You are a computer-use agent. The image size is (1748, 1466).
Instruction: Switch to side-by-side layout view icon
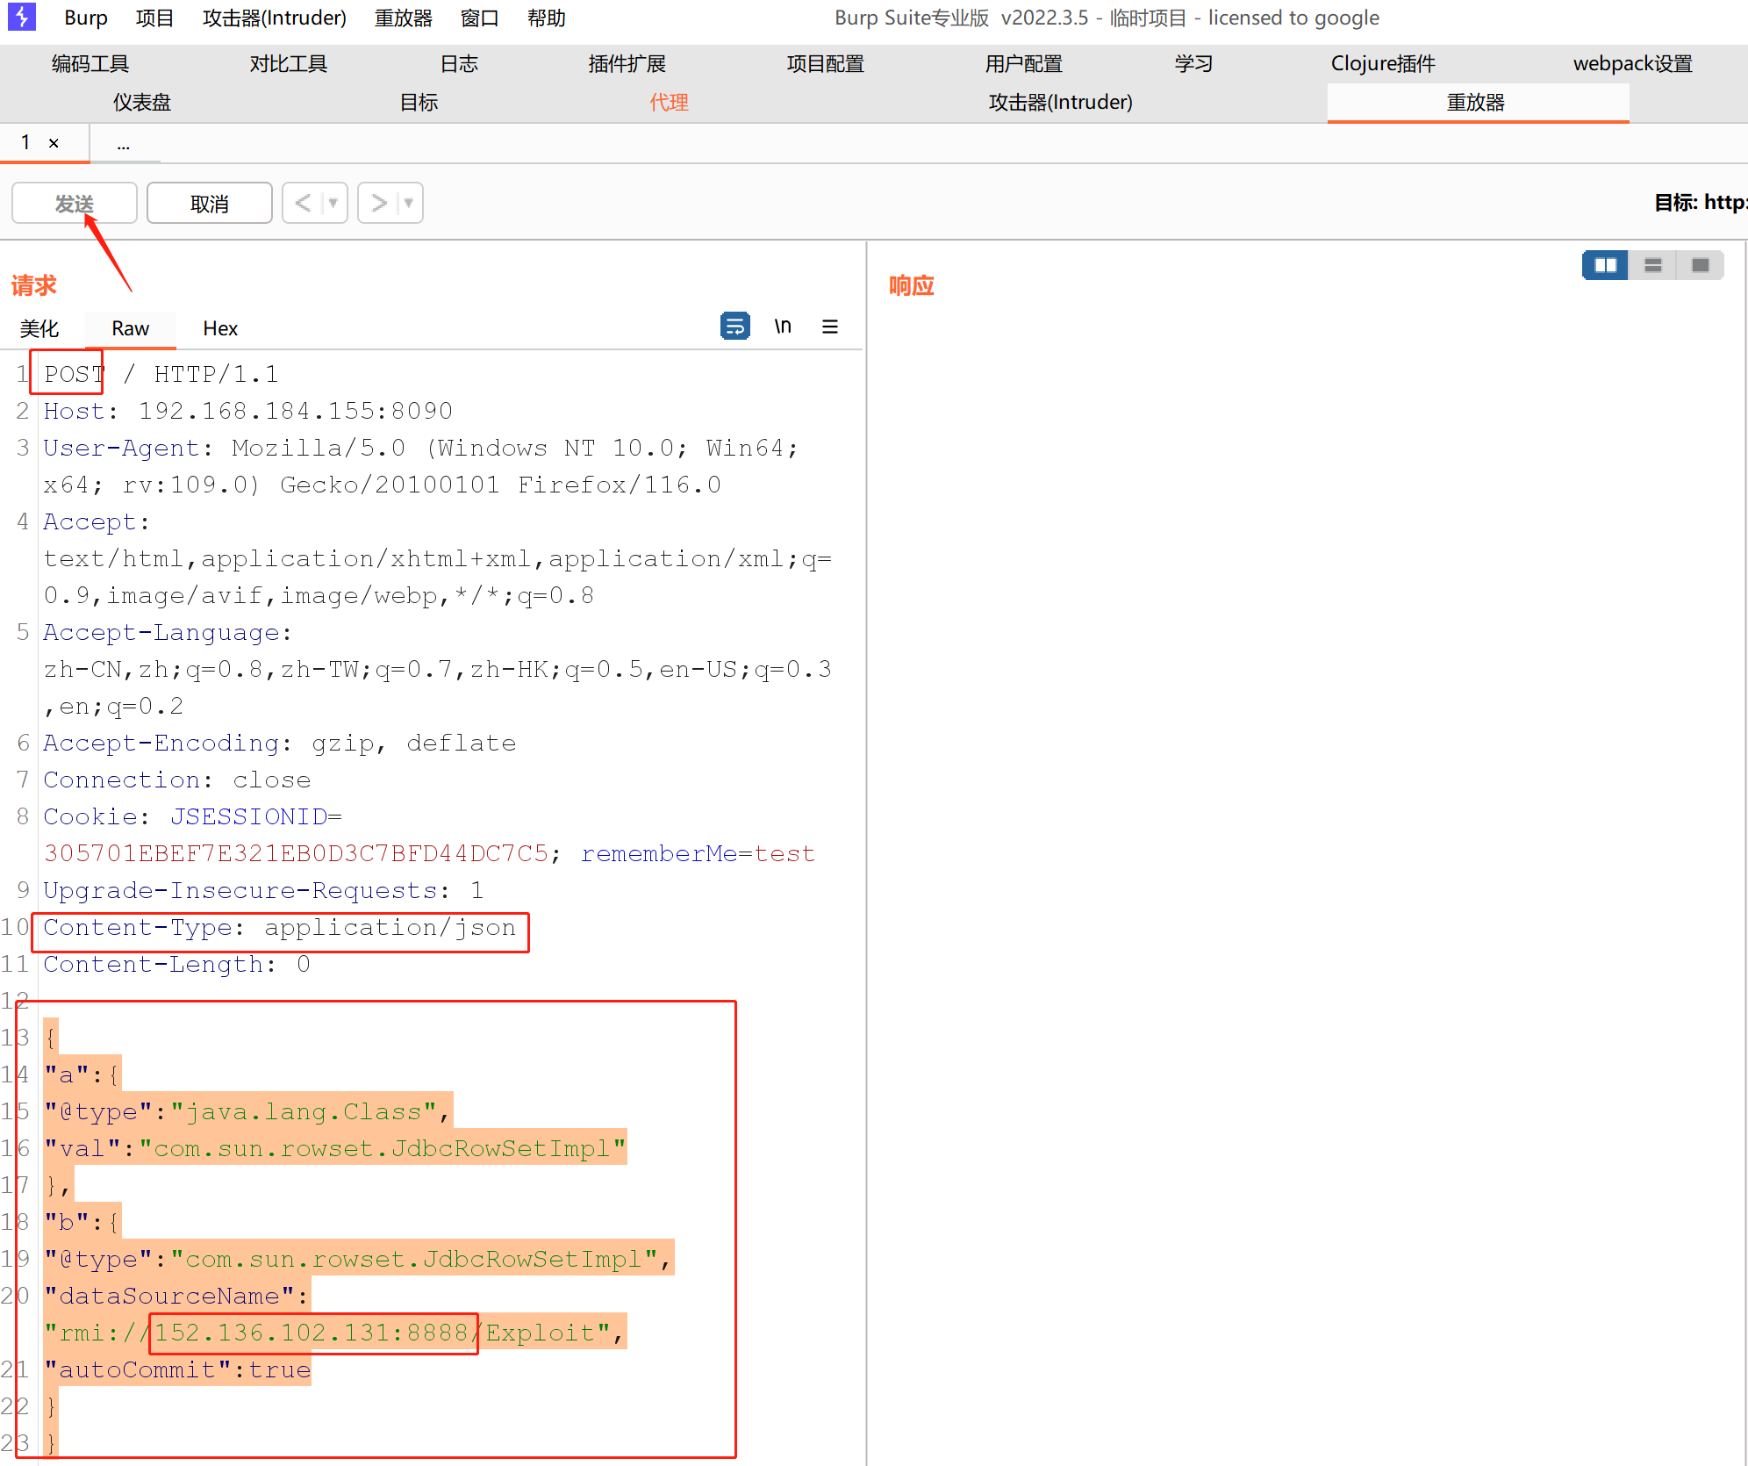(x=1605, y=265)
